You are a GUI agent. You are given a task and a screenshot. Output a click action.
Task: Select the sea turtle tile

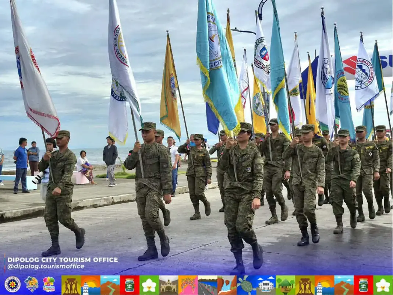click(247, 285)
